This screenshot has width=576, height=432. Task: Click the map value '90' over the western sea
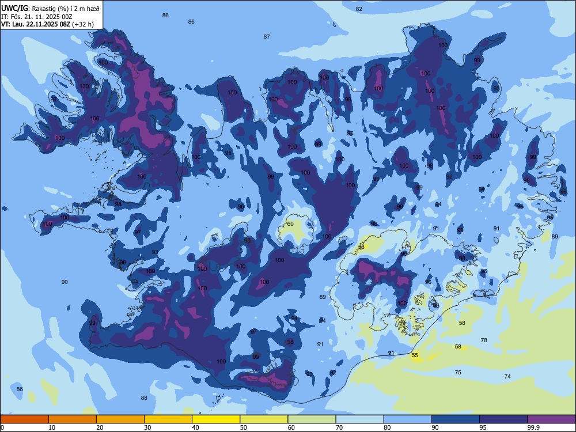65,282
